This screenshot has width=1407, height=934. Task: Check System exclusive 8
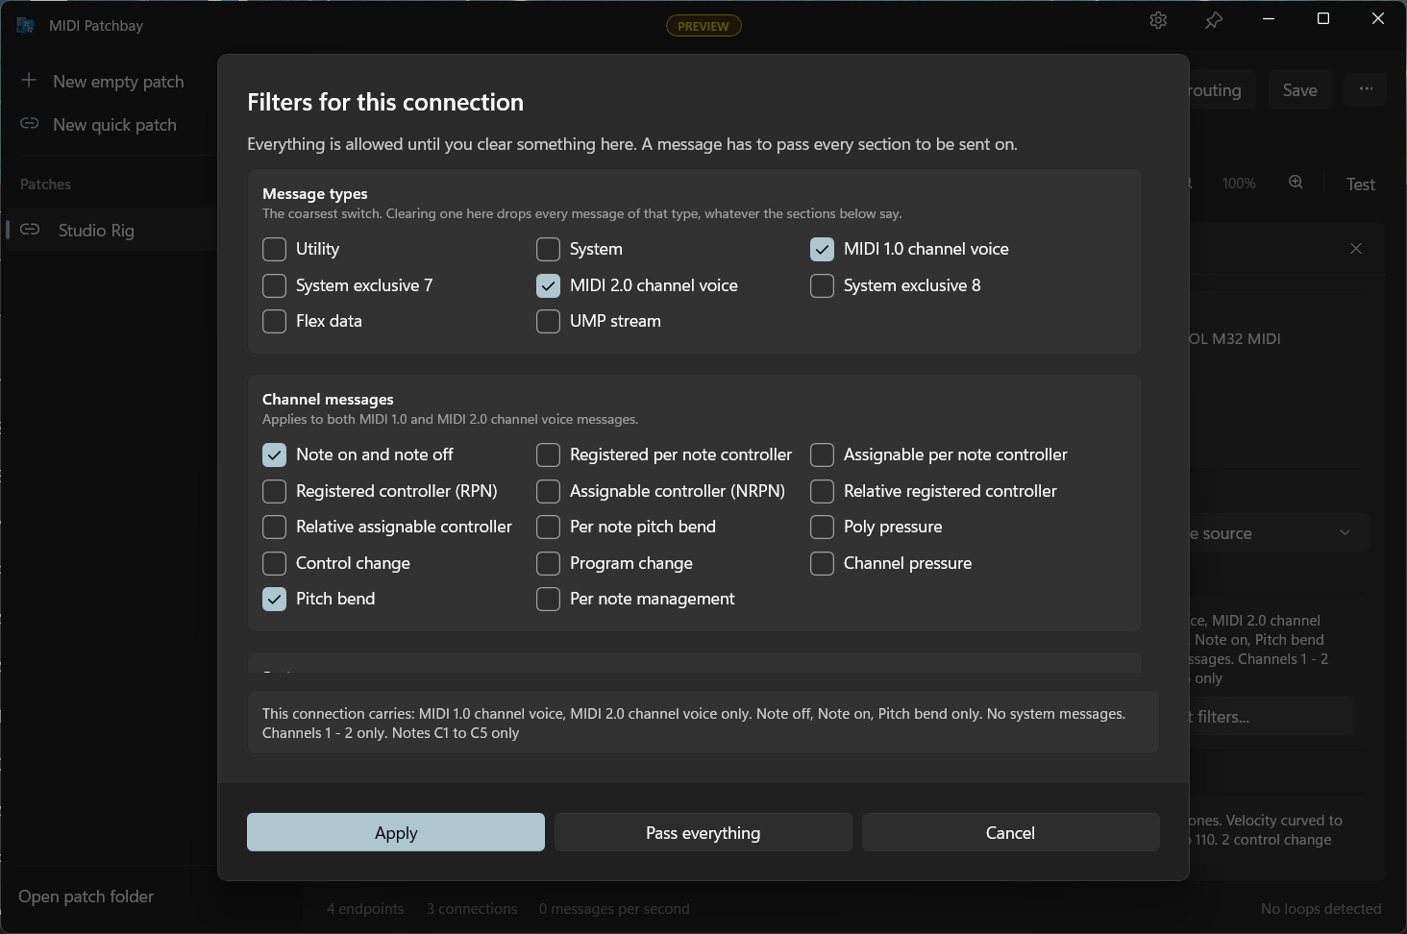coord(823,285)
